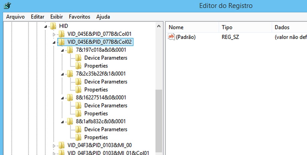Collapse the 8&16227514&0&0001 key

tap(62, 98)
